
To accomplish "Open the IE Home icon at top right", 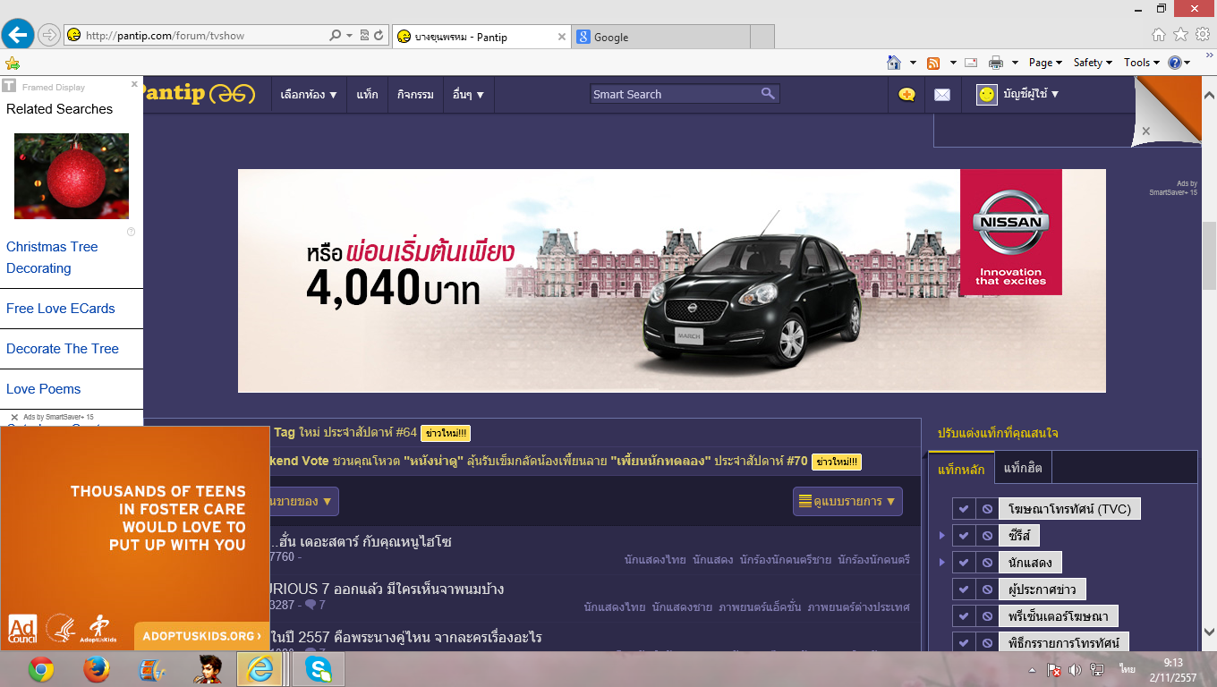I will (x=1159, y=35).
